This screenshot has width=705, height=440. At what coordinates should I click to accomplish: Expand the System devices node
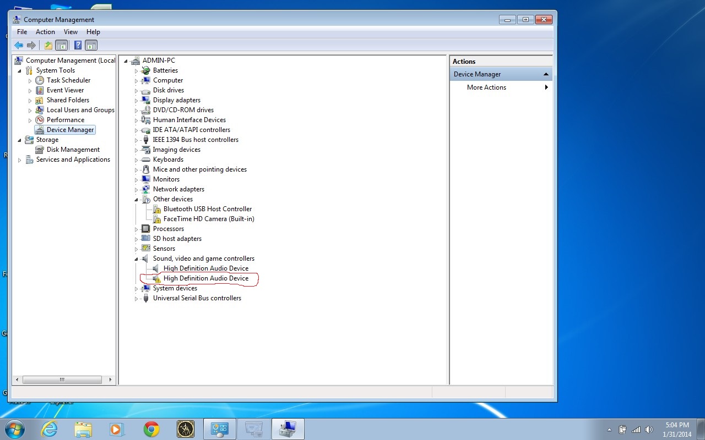click(136, 289)
